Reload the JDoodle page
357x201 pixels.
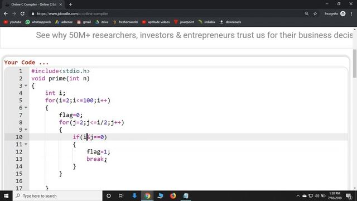22,13
